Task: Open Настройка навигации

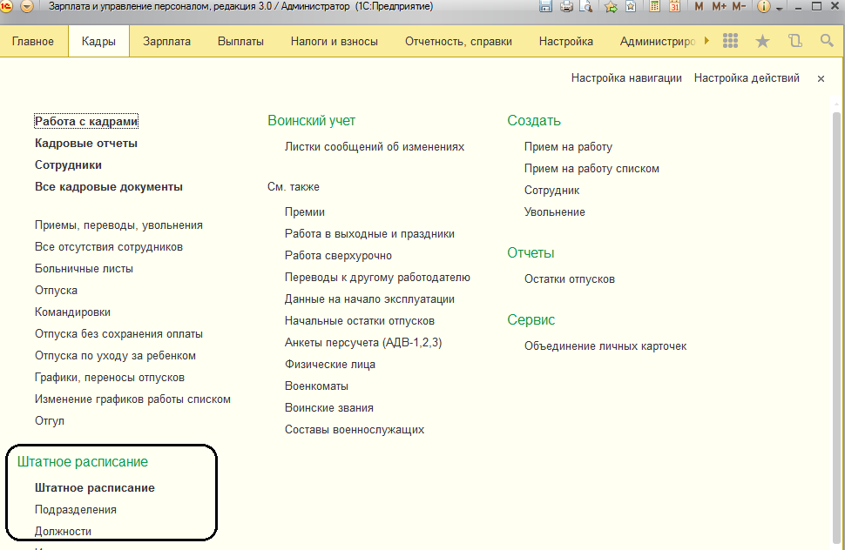Action: coord(626,78)
